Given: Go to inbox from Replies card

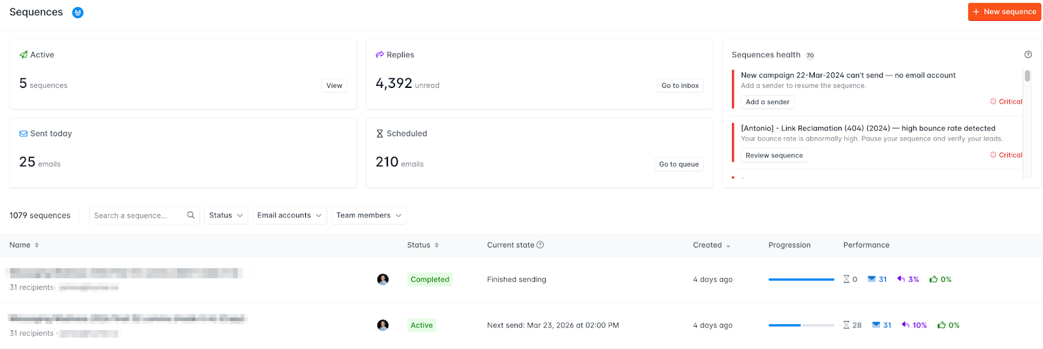Looking at the screenshot, I should [x=680, y=85].
